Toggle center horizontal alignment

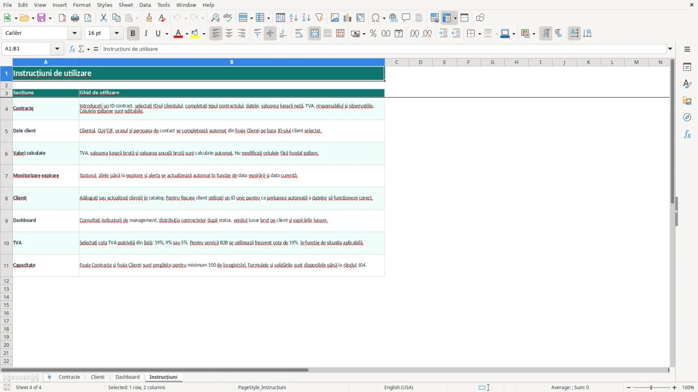point(229,34)
